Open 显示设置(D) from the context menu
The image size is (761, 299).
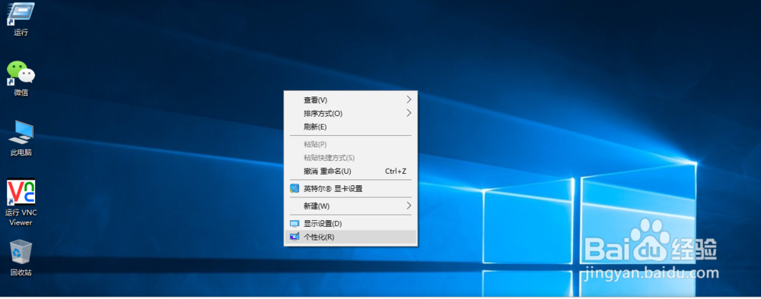[350, 224]
